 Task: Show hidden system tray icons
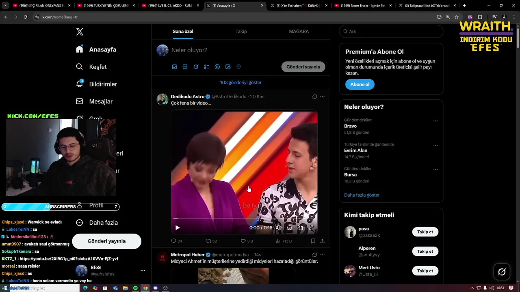(472, 288)
